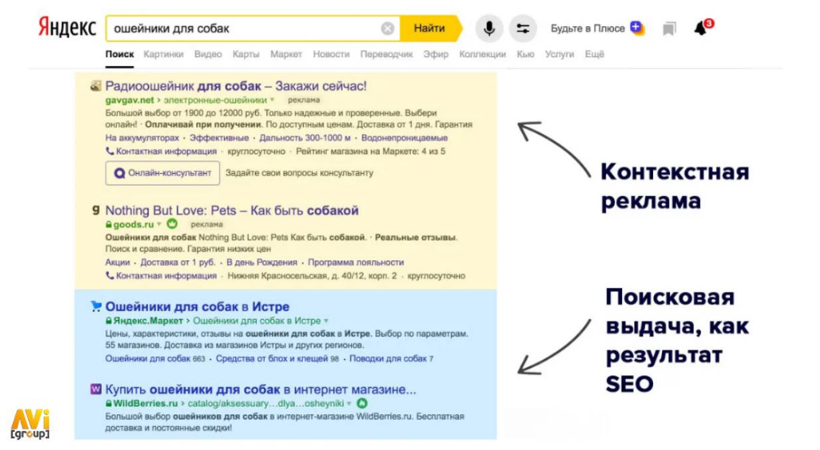Screen dimensions: 820x450
Task: Click the На аккумуляторах sitelink
Action: coord(141,138)
